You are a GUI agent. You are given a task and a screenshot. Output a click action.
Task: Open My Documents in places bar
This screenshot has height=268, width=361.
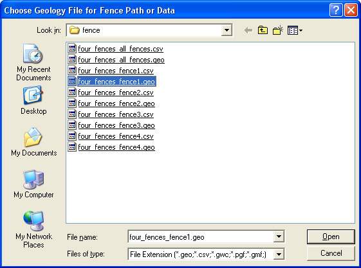33,142
